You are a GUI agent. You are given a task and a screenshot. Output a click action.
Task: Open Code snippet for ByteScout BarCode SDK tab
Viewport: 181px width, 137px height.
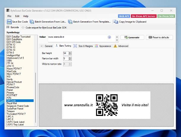tap(44, 28)
